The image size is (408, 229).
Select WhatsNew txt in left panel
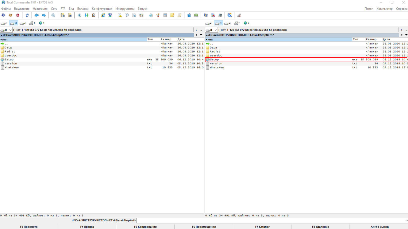102,67
